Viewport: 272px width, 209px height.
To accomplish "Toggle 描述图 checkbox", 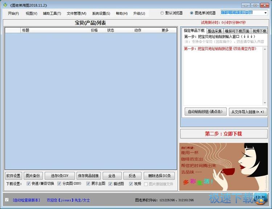I will tap(110, 184).
